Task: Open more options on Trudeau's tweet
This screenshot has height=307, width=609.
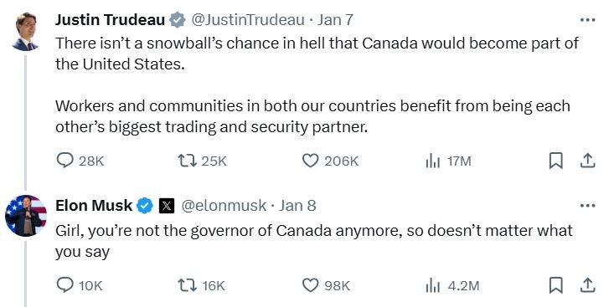Action: click(587, 20)
